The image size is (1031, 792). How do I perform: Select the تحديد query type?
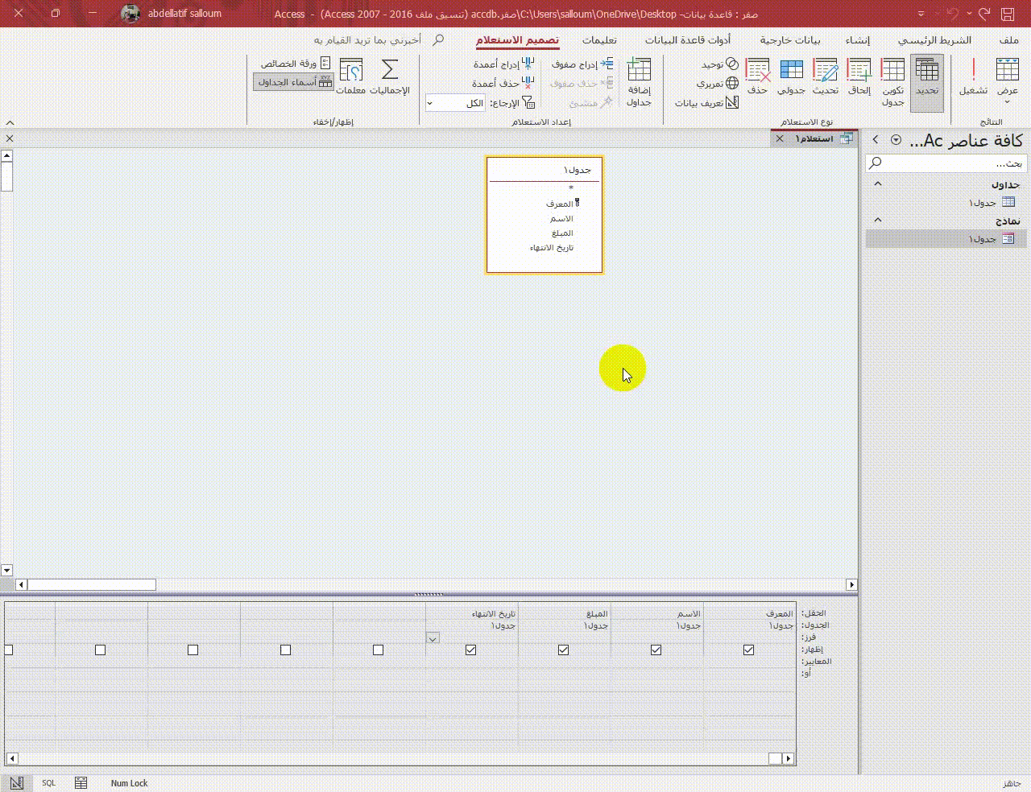pyautogui.click(x=927, y=83)
